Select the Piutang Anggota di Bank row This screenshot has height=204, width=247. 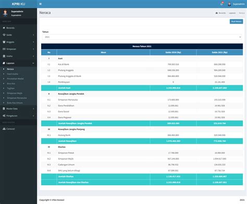142,76
